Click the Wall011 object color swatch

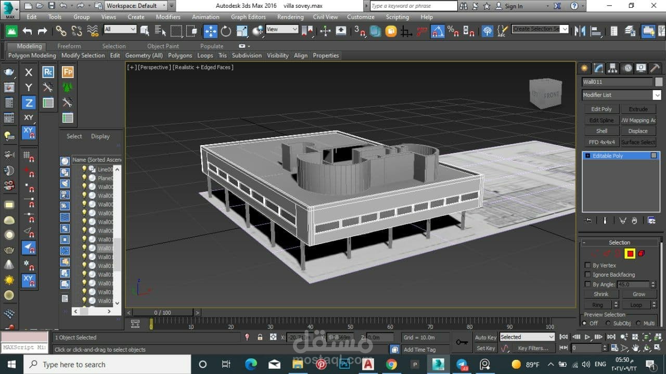659,82
